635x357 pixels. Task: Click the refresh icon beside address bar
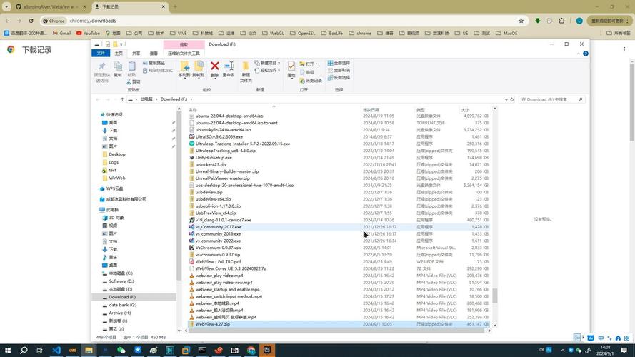[x=510, y=99]
